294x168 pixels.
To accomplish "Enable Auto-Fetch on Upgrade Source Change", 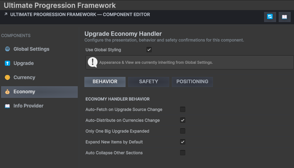I will [183, 109].
